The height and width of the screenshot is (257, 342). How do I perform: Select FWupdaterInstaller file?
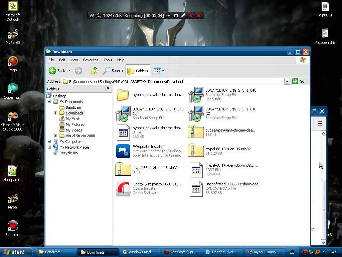point(150,151)
